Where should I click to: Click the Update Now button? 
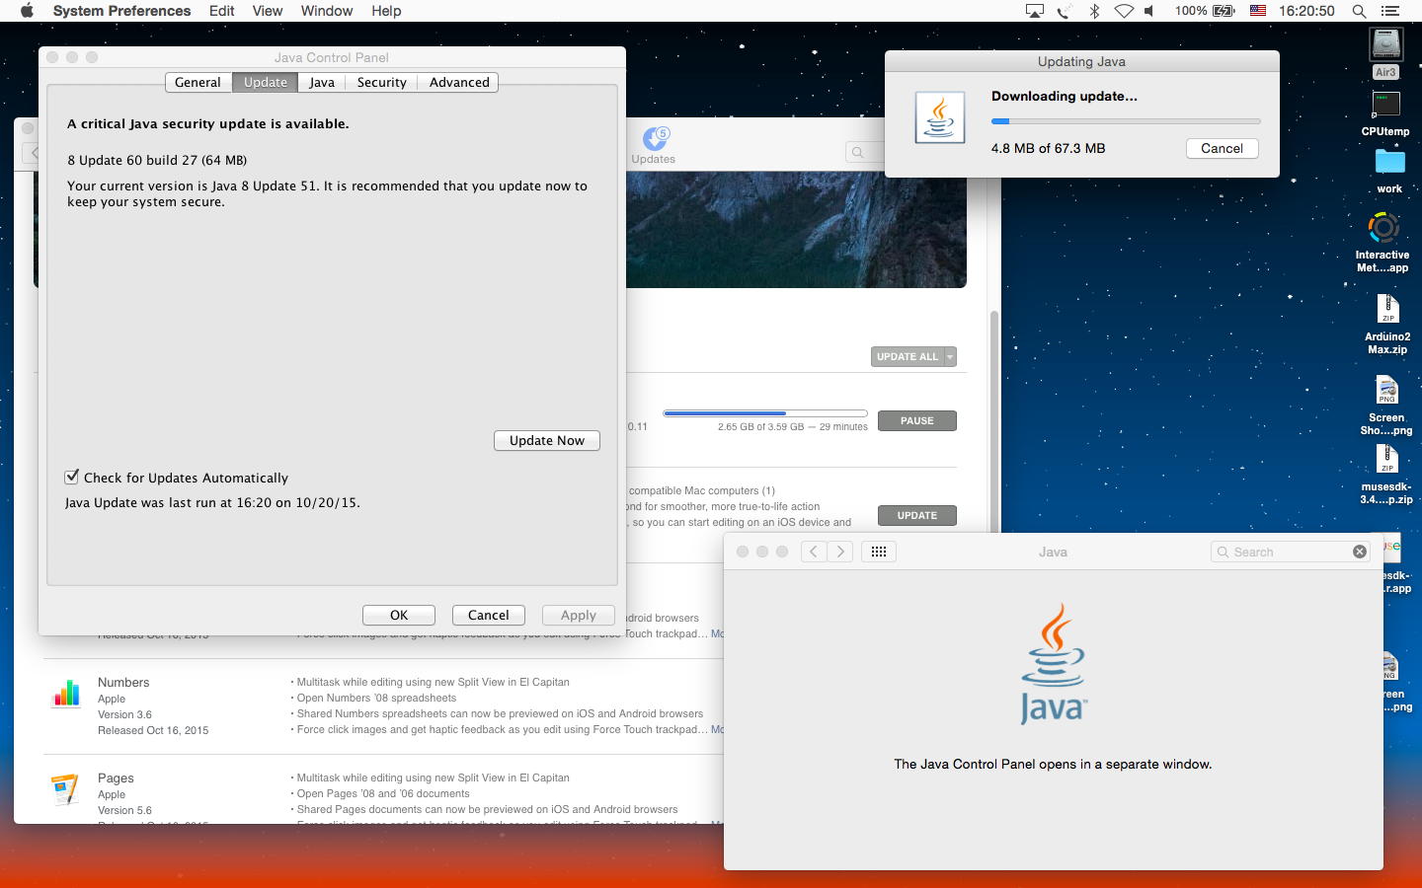tap(547, 440)
